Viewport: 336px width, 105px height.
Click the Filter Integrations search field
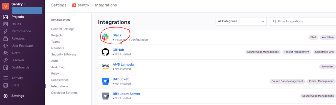(303, 21)
